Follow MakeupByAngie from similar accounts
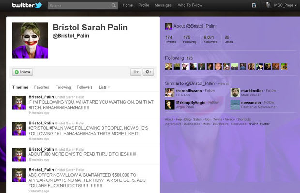 213,102
